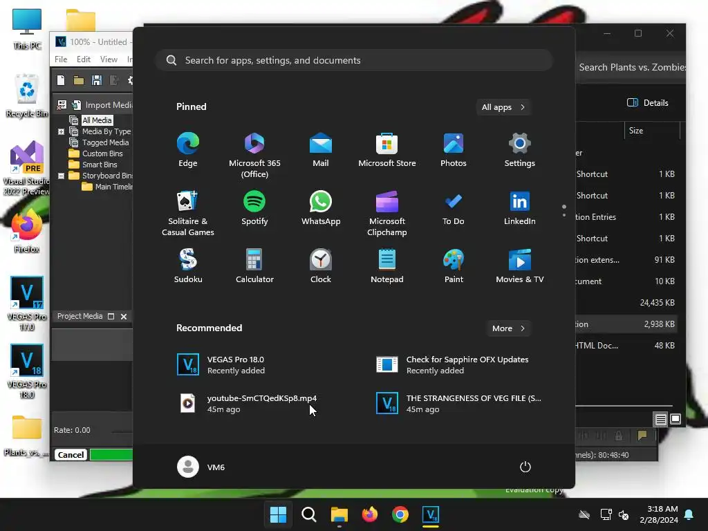Open the Paint app
This screenshot has height=531, width=708.
pyautogui.click(x=454, y=266)
